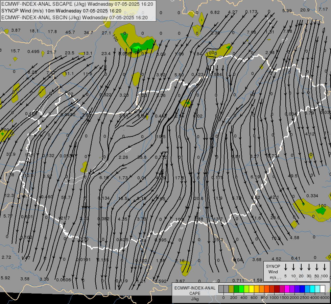Select the pure yellow CAPE legend swatch
Screen dimensions: 331x304
point(252,289)
